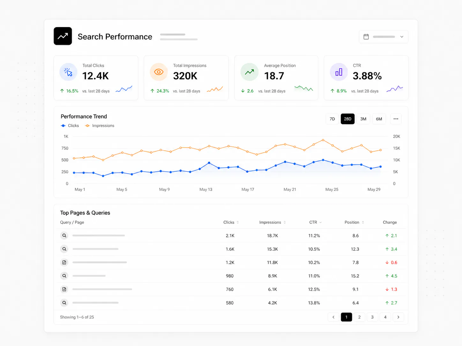Sort the table by Clicks column
Image resolution: width=462 pixels, height=346 pixels.
(231, 222)
